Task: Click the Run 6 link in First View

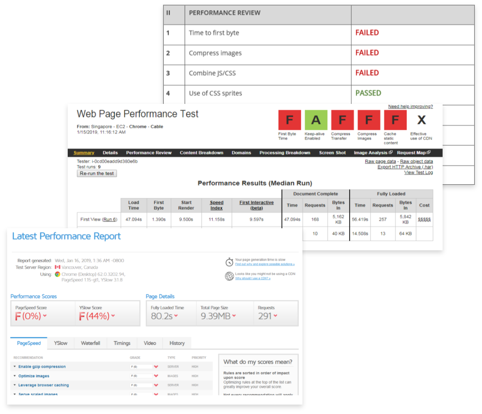Action: (109, 220)
